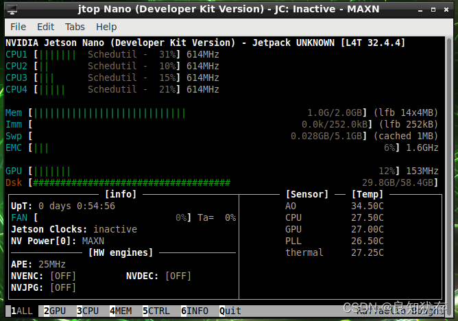Click the uptime value 0 days 0:54:56

[x=77, y=206]
